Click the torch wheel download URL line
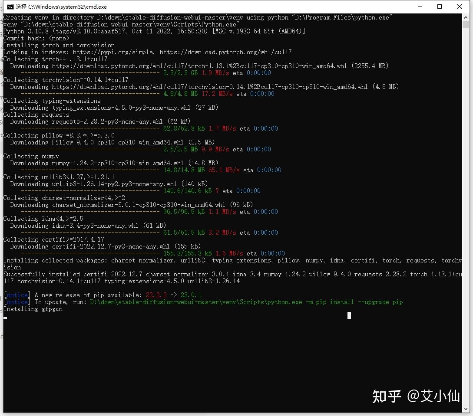The image size is (473, 416). tap(199, 66)
